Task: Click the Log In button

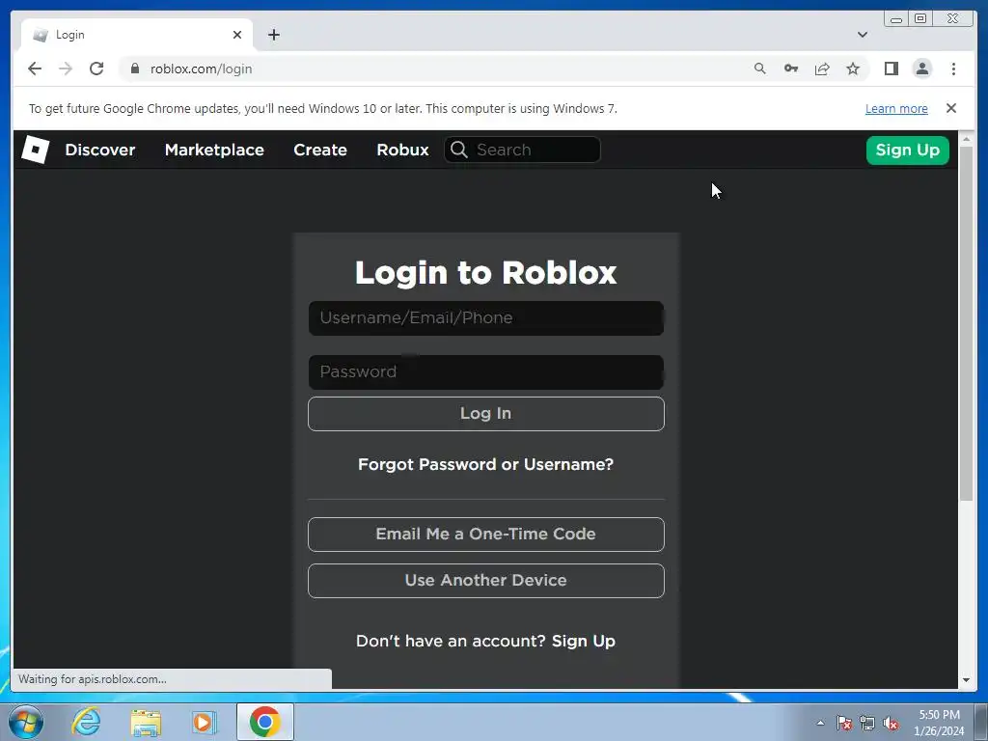Action: click(486, 414)
